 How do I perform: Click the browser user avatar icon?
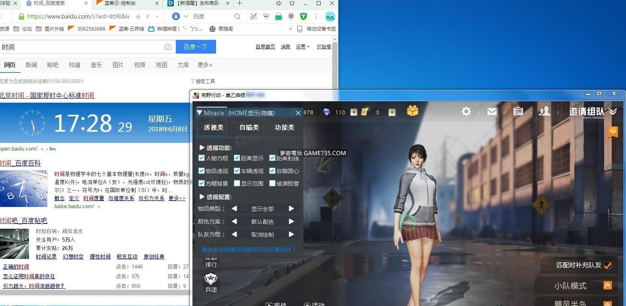(x=330, y=17)
